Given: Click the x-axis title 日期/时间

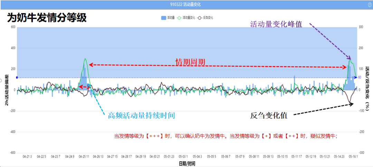Looking at the screenshot, I should click(x=187, y=164).
